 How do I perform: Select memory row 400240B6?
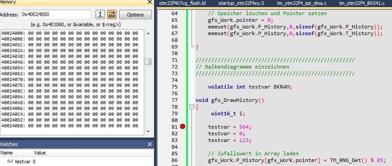pos(70,109)
